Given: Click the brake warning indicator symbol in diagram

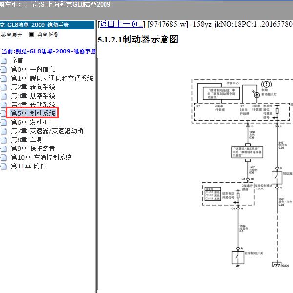Looking at the screenshot, I should [x=266, y=84].
